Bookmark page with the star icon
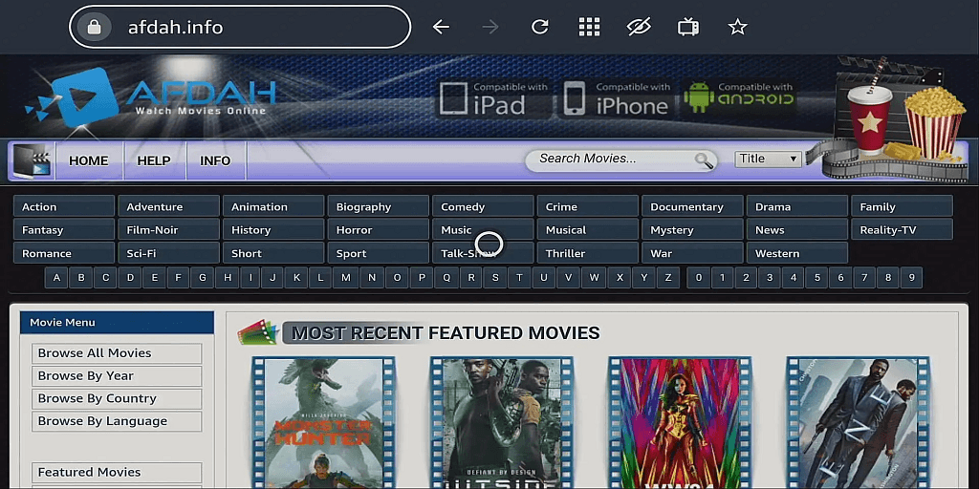 (737, 27)
